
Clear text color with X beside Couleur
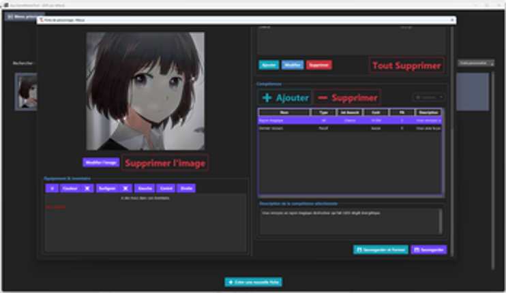pos(87,188)
